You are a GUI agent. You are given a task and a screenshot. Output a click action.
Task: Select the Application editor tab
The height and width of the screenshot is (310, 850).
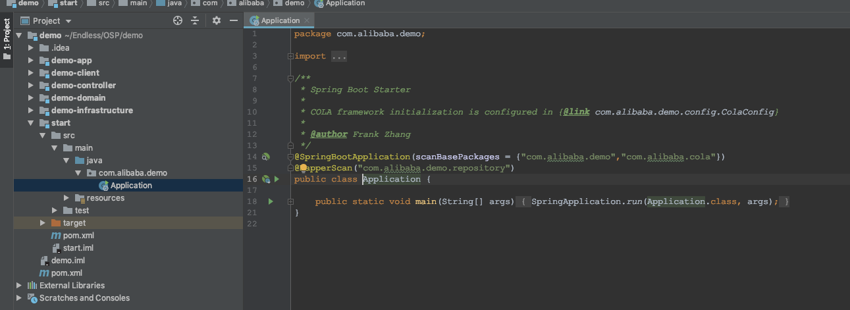(x=277, y=20)
